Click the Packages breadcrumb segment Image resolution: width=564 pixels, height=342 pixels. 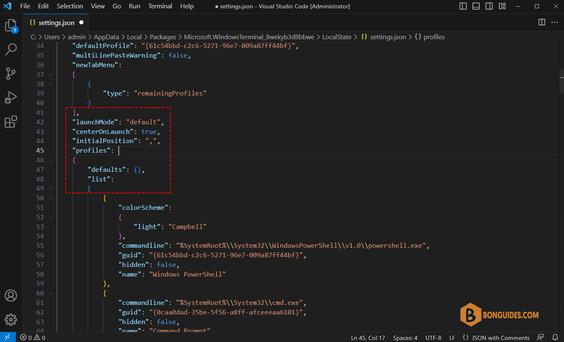[x=163, y=37]
